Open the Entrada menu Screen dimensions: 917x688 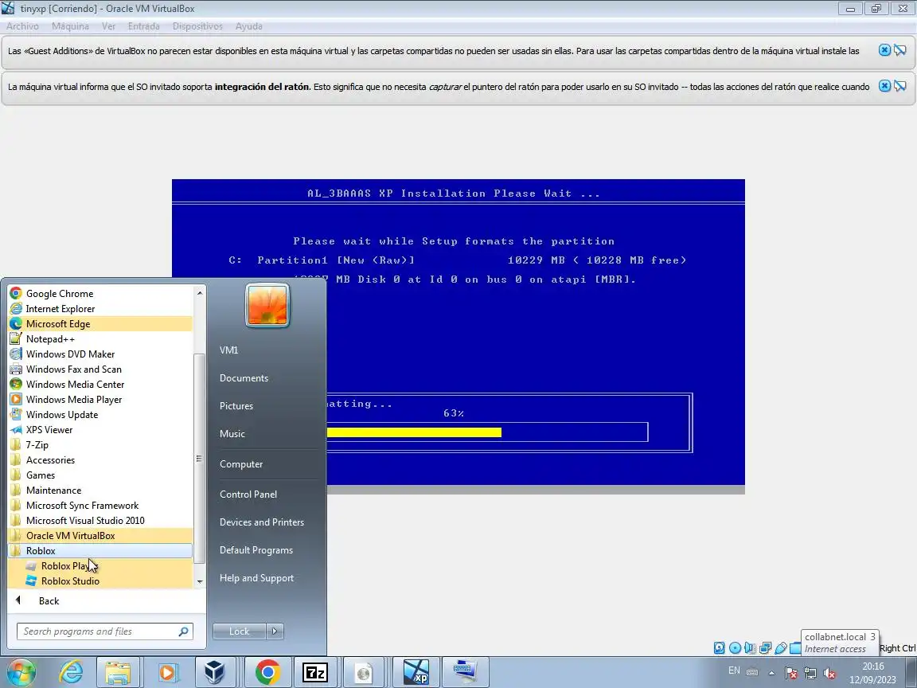click(x=144, y=26)
